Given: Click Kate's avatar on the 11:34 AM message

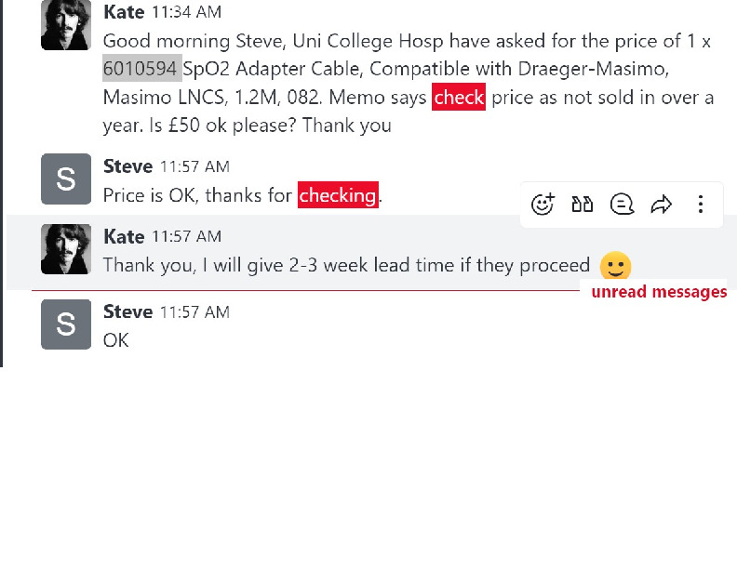Looking at the screenshot, I should tap(65, 25).
